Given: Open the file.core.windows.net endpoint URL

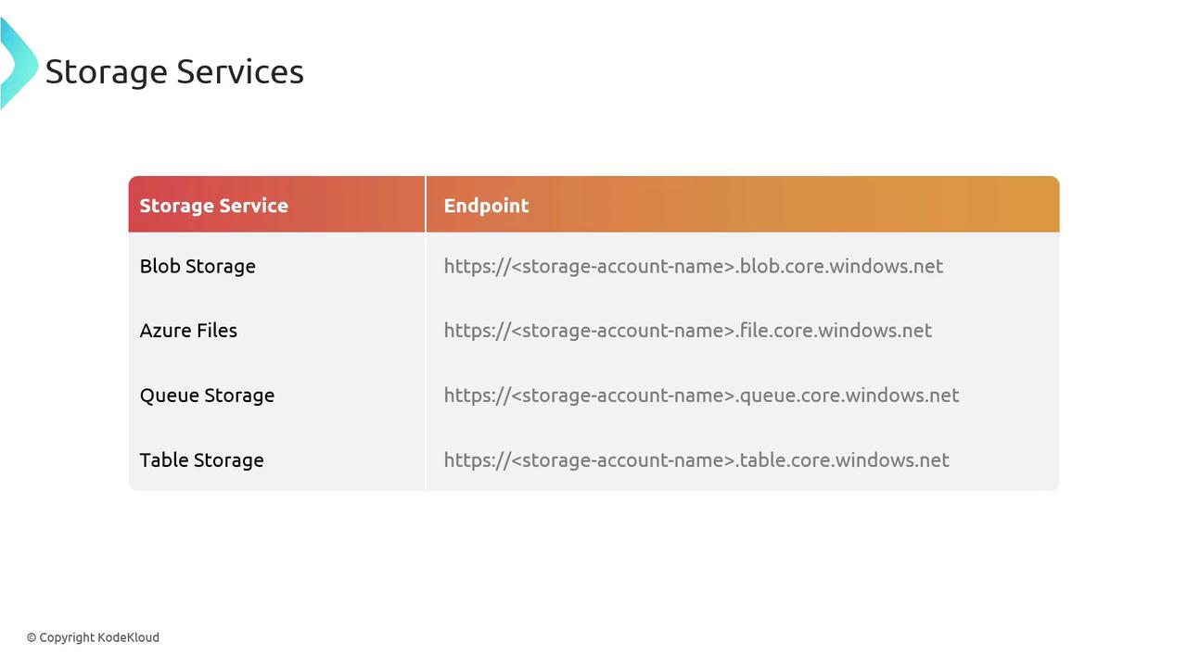Looking at the screenshot, I should pos(687,331).
